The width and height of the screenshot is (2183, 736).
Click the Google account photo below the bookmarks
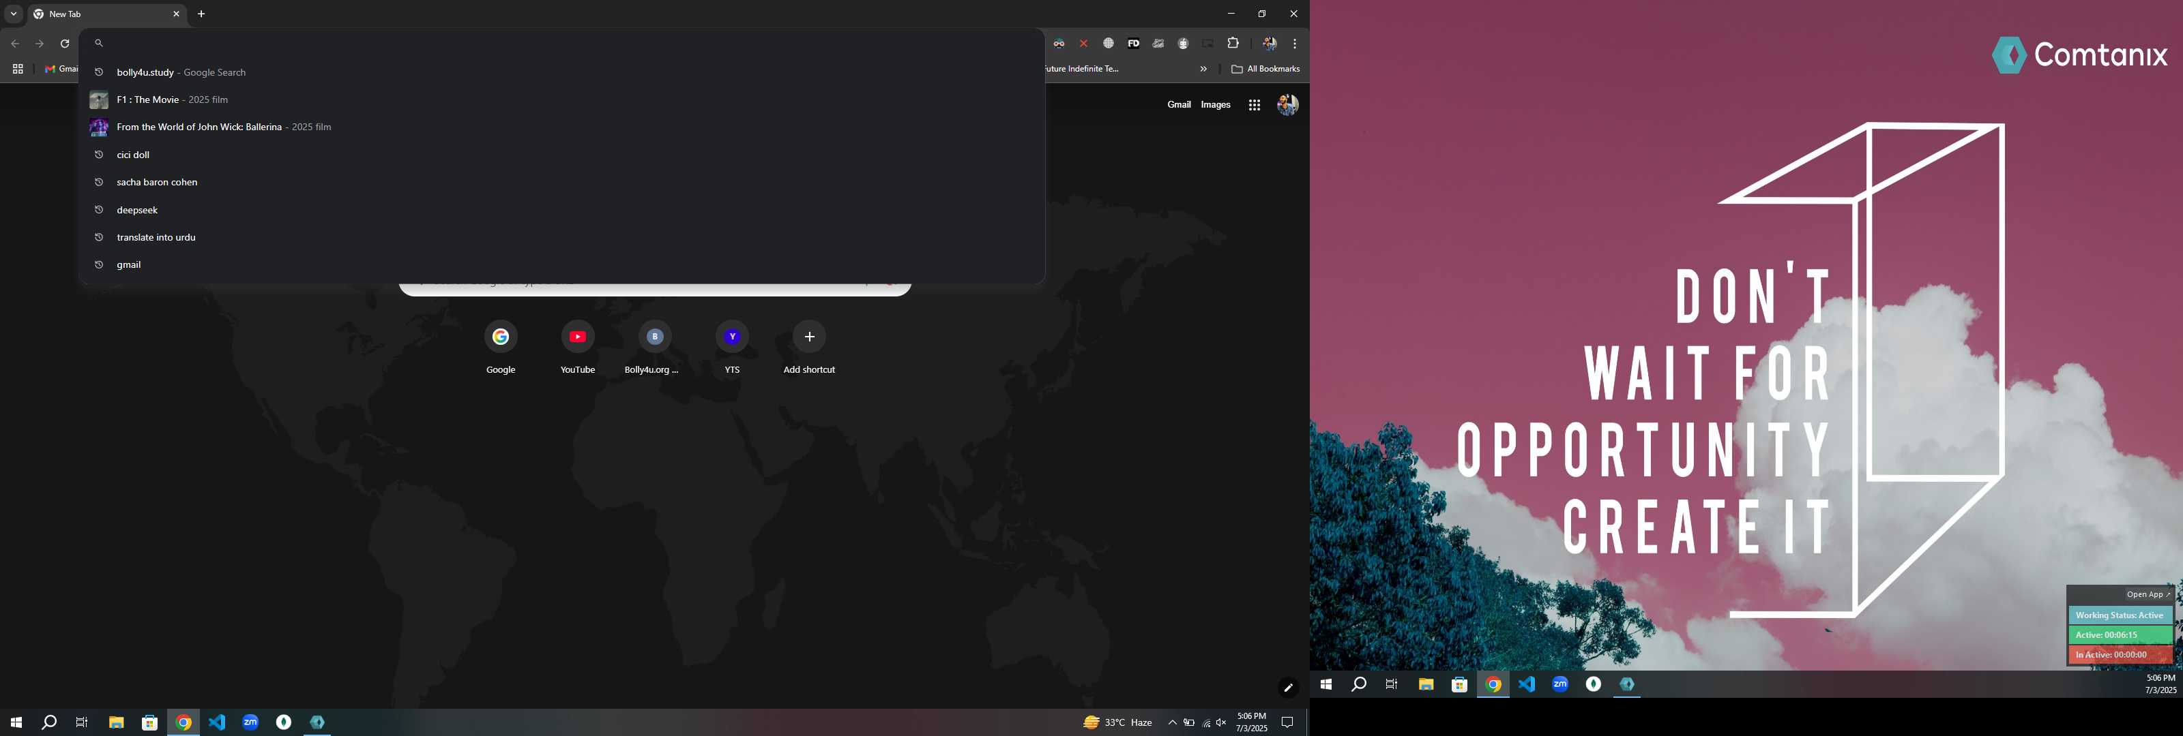coord(1288,105)
